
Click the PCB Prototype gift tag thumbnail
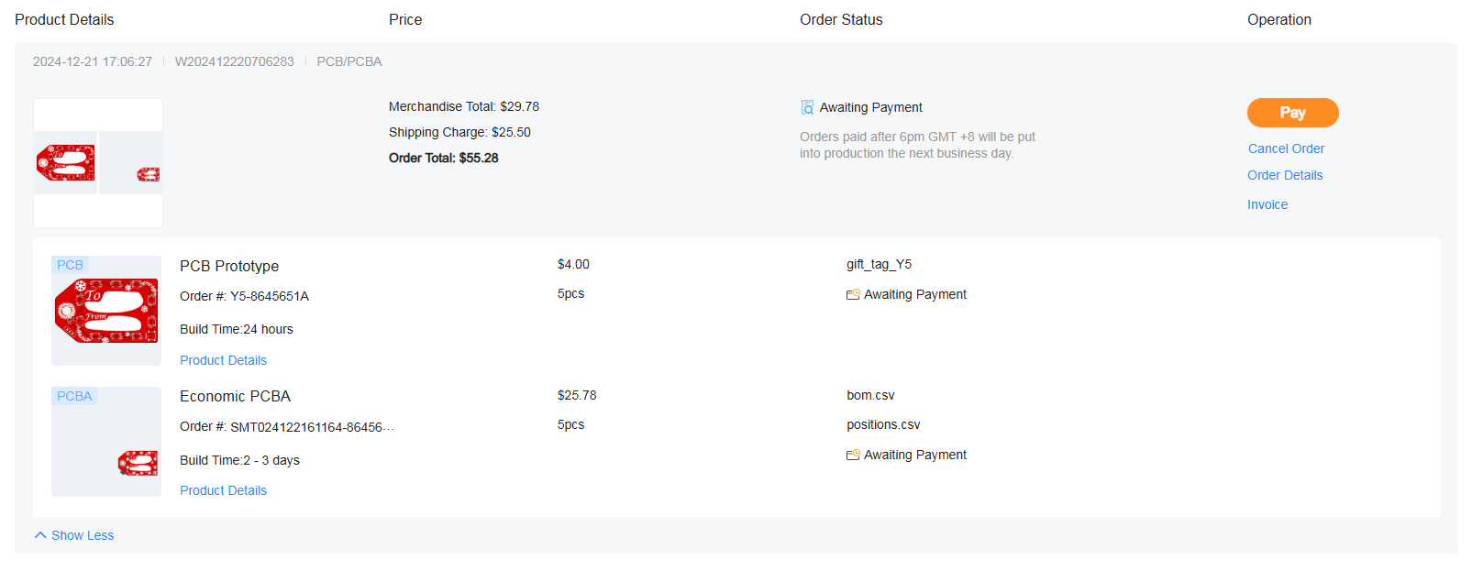click(x=106, y=311)
